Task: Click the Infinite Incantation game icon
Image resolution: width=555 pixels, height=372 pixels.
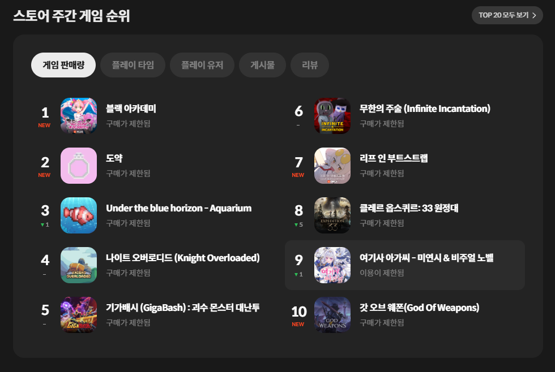Action: 332,116
